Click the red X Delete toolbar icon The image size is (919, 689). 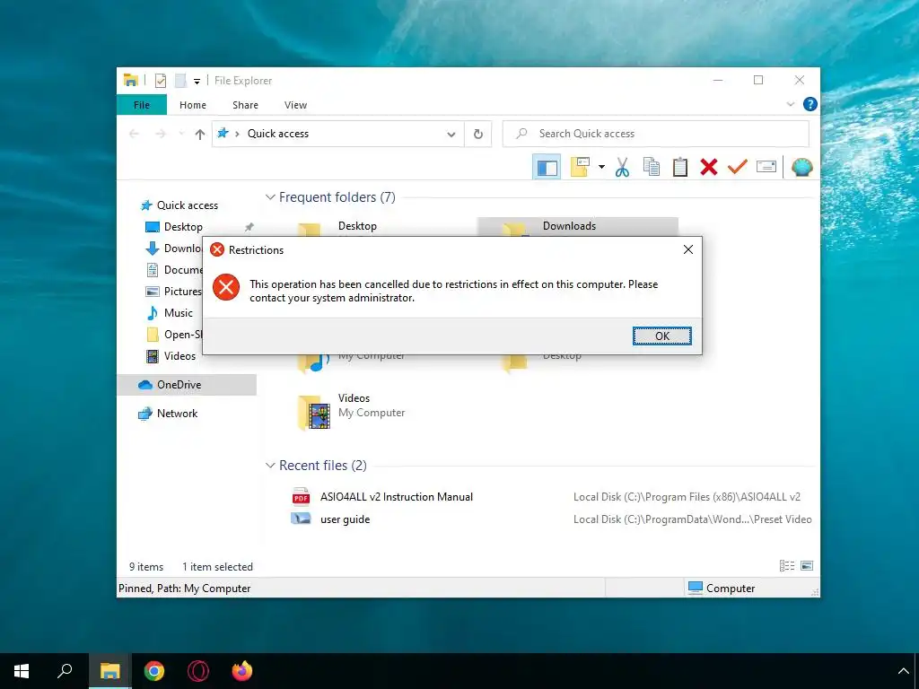(709, 167)
